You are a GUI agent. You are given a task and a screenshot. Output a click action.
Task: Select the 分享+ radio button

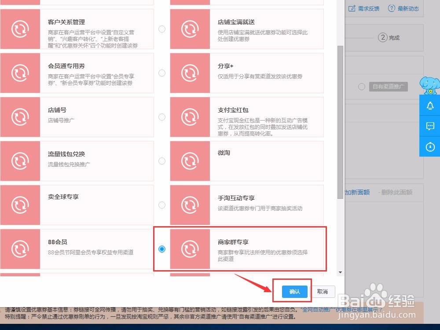coord(162,73)
